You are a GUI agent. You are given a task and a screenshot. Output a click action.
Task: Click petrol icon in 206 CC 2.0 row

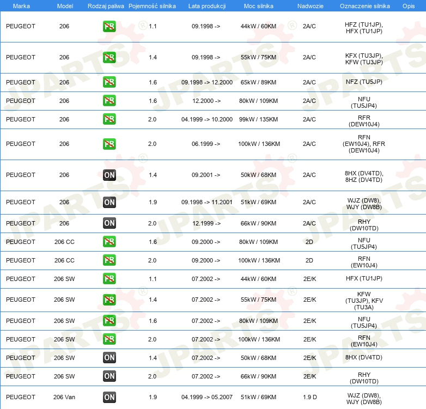pos(109,260)
